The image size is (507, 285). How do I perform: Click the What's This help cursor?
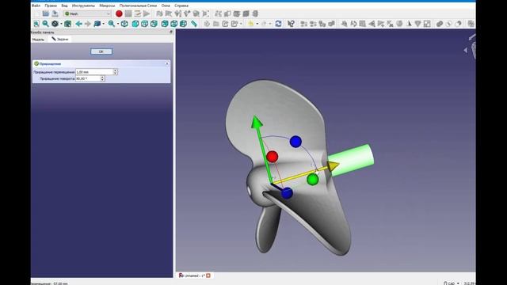click(291, 24)
